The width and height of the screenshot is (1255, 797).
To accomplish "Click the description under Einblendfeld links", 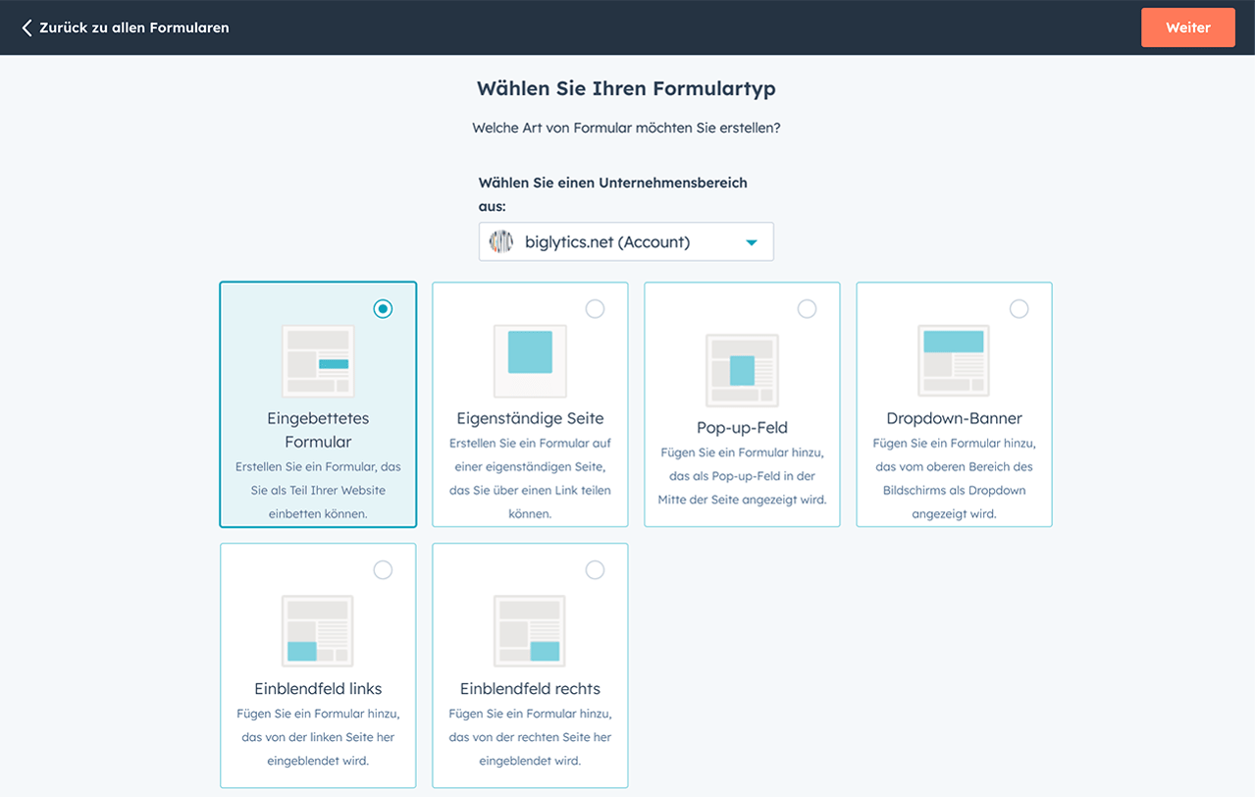I will 318,737.
